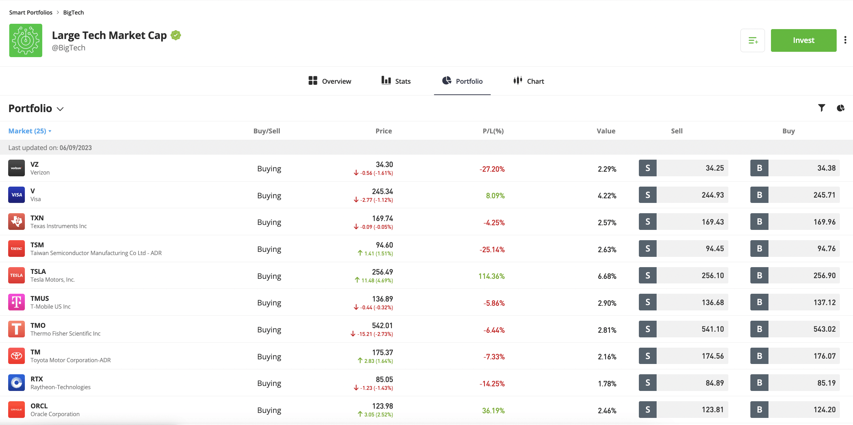
Task: Click the Large Tech Market Cap gear logo
Action: click(x=26, y=40)
